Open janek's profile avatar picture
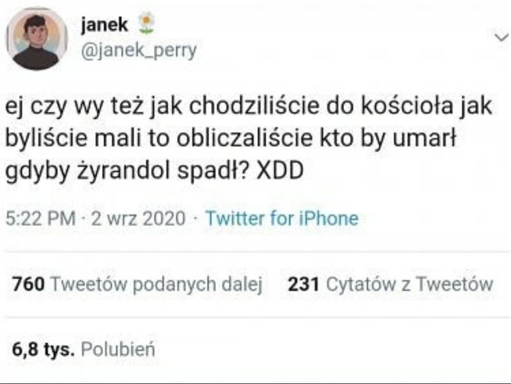The height and width of the screenshot is (384, 511). coord(37,39)
